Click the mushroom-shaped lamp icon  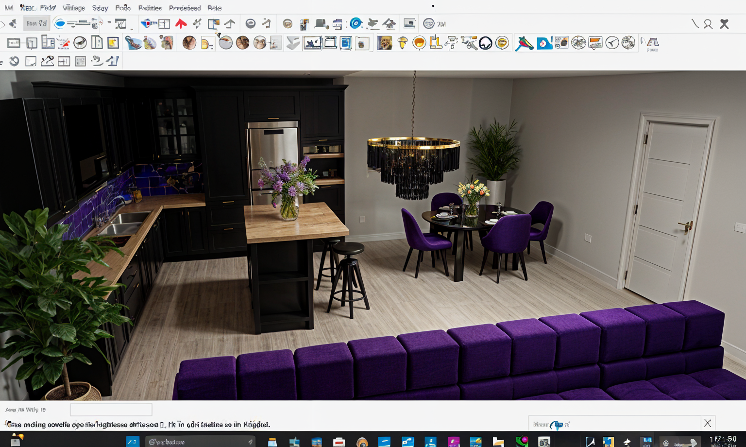click(x=402, y=43)
